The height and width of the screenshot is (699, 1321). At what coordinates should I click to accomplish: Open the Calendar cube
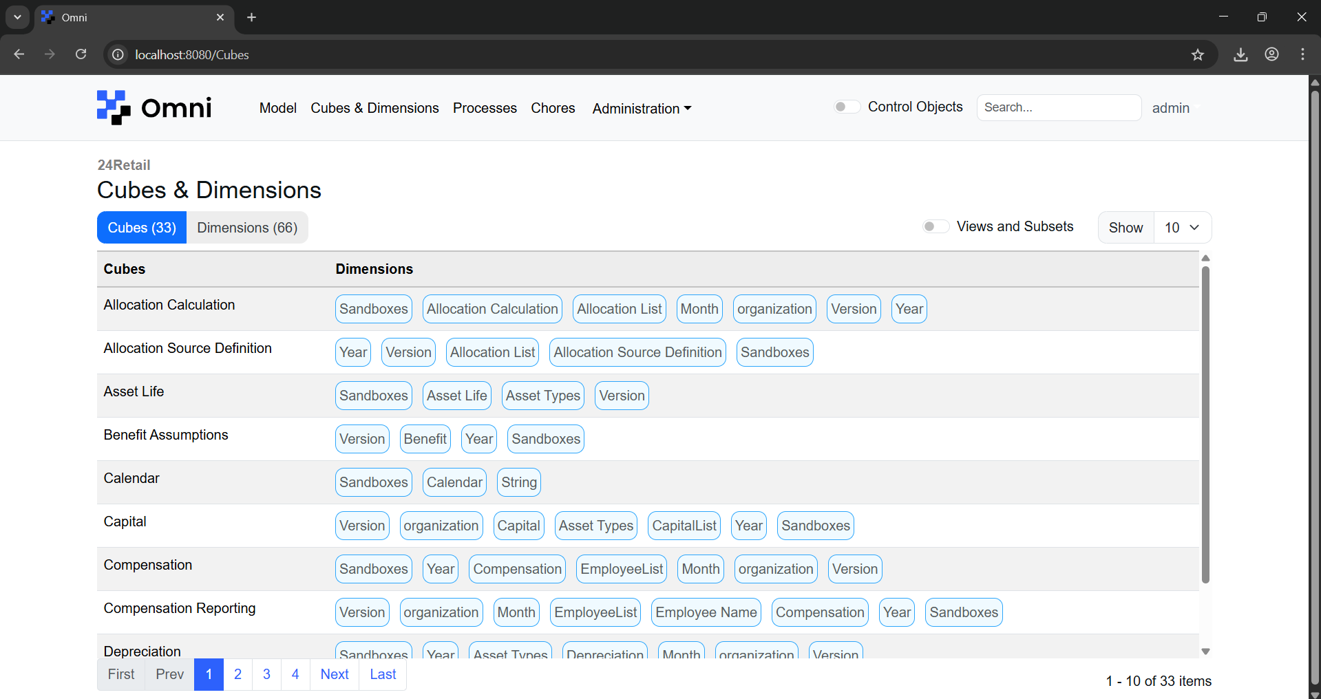(131, 478)
